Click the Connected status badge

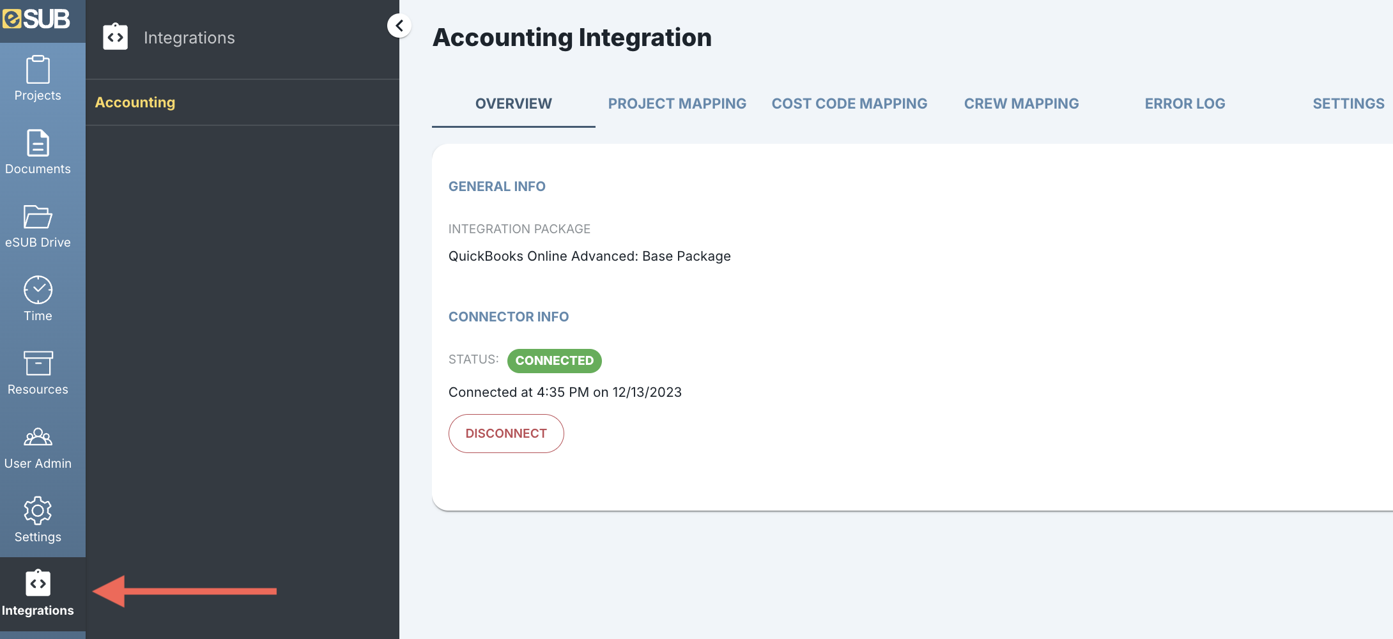pyautogui.click(x=555, y=360)
